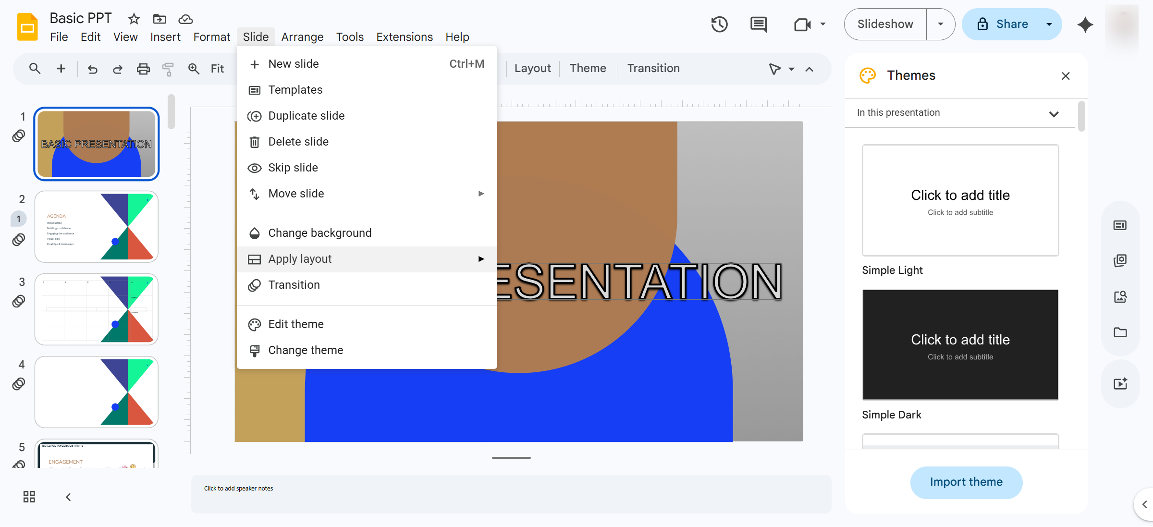Click the print icon in toolbar
This screenshot has width=1153, height=527.
point(143,69)
